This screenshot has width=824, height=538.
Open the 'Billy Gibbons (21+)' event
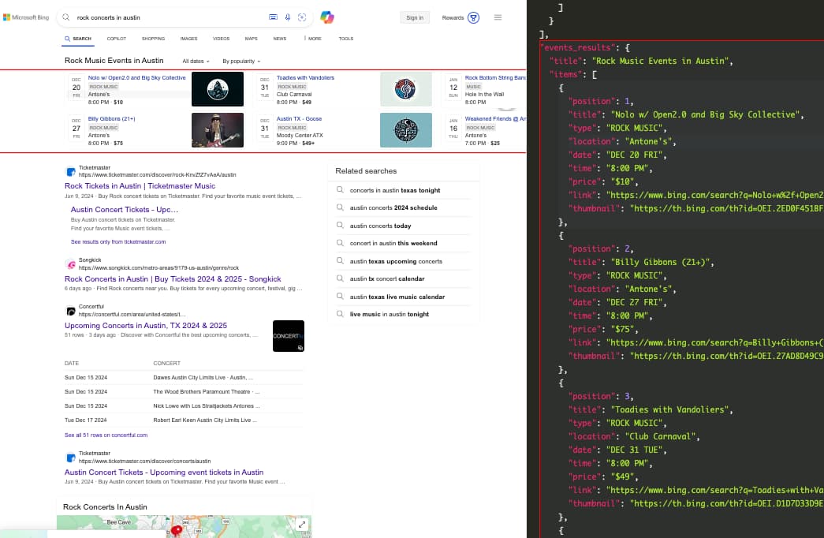[111, 119]
